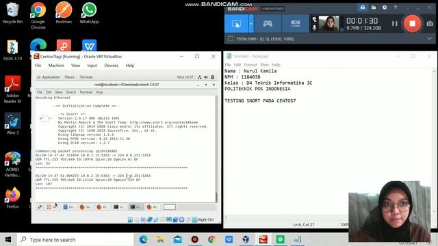
Task: Open VirtualBox Help menu
Action: (129, 66)
